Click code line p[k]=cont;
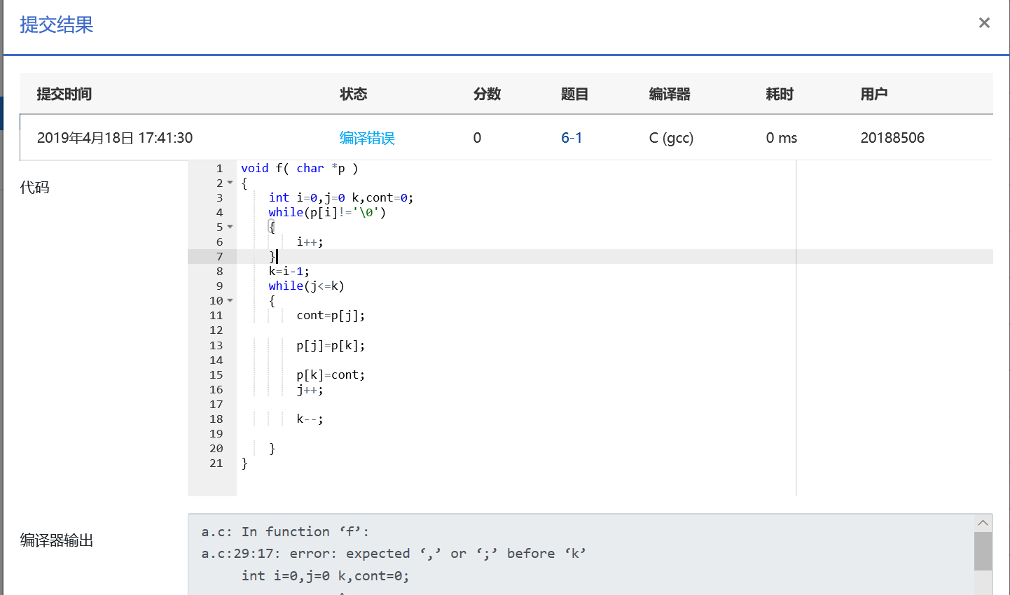 pyautogui.click(x=331, y=374)
